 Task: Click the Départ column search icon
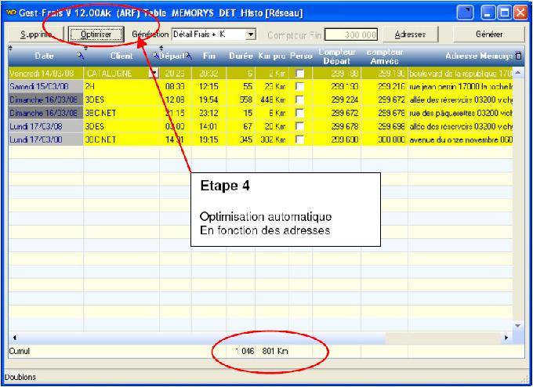[x=188, y=56]
